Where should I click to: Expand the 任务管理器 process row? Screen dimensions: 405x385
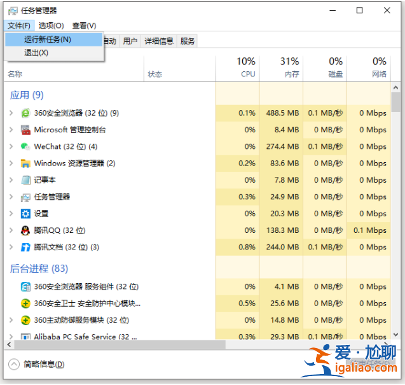click(11, 197)
